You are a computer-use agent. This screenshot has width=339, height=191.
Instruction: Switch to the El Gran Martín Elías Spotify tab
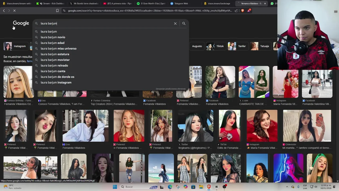(x=151, y=3)
